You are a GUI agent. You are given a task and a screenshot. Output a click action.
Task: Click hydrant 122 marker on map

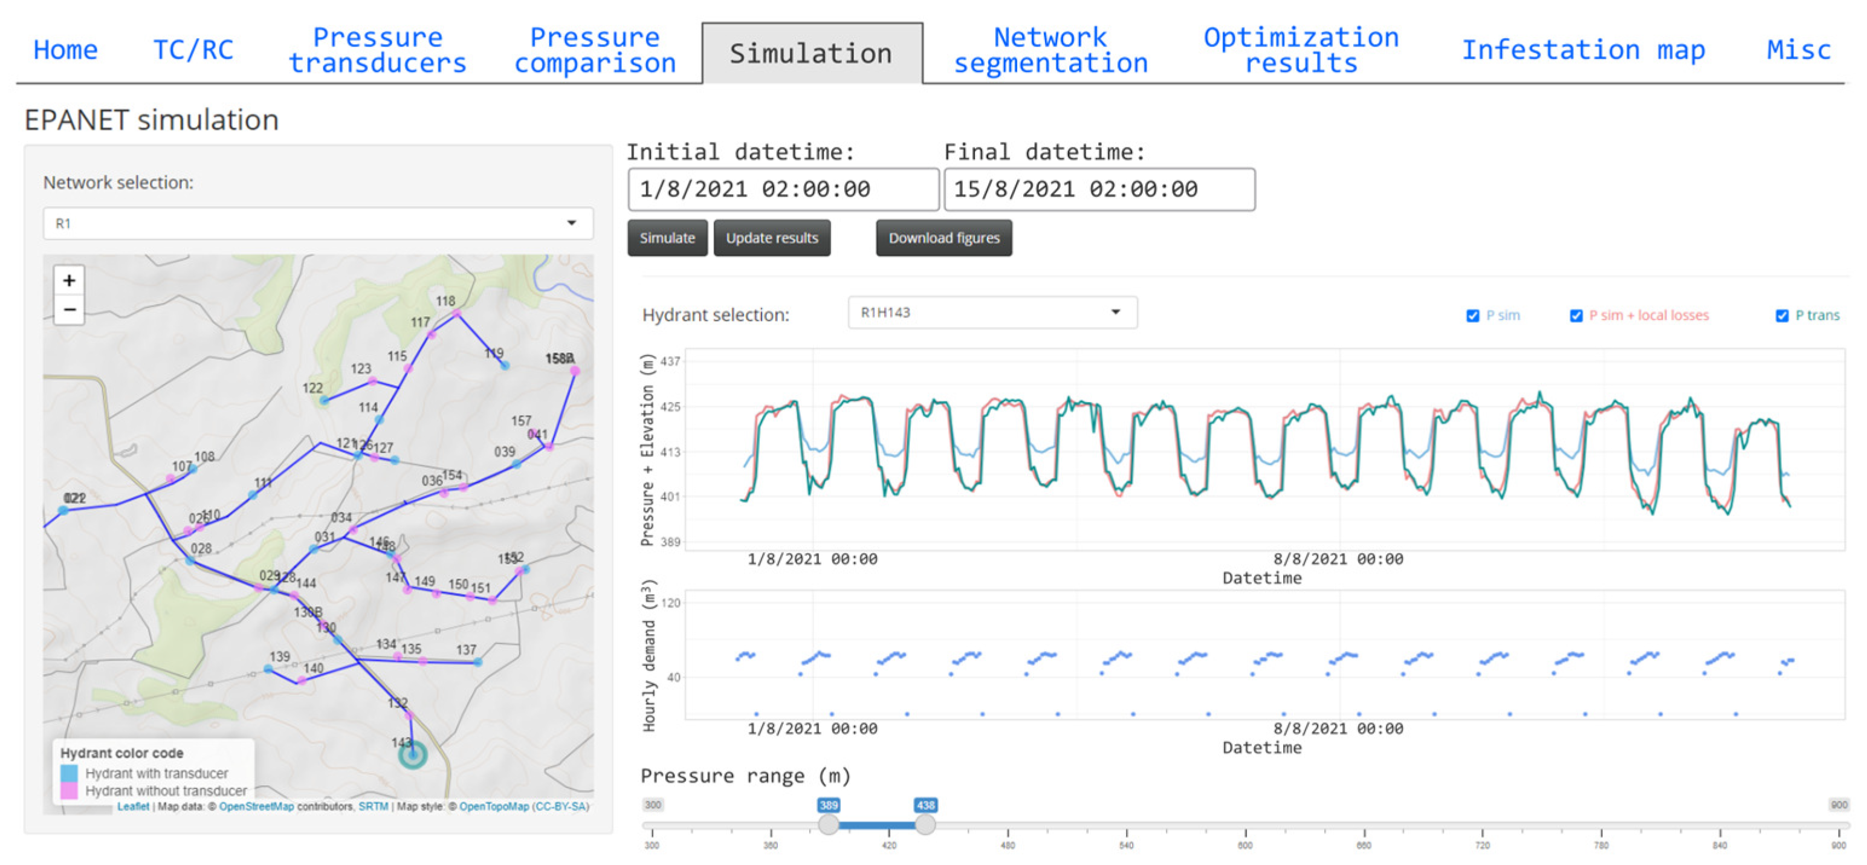click(325, 400)
